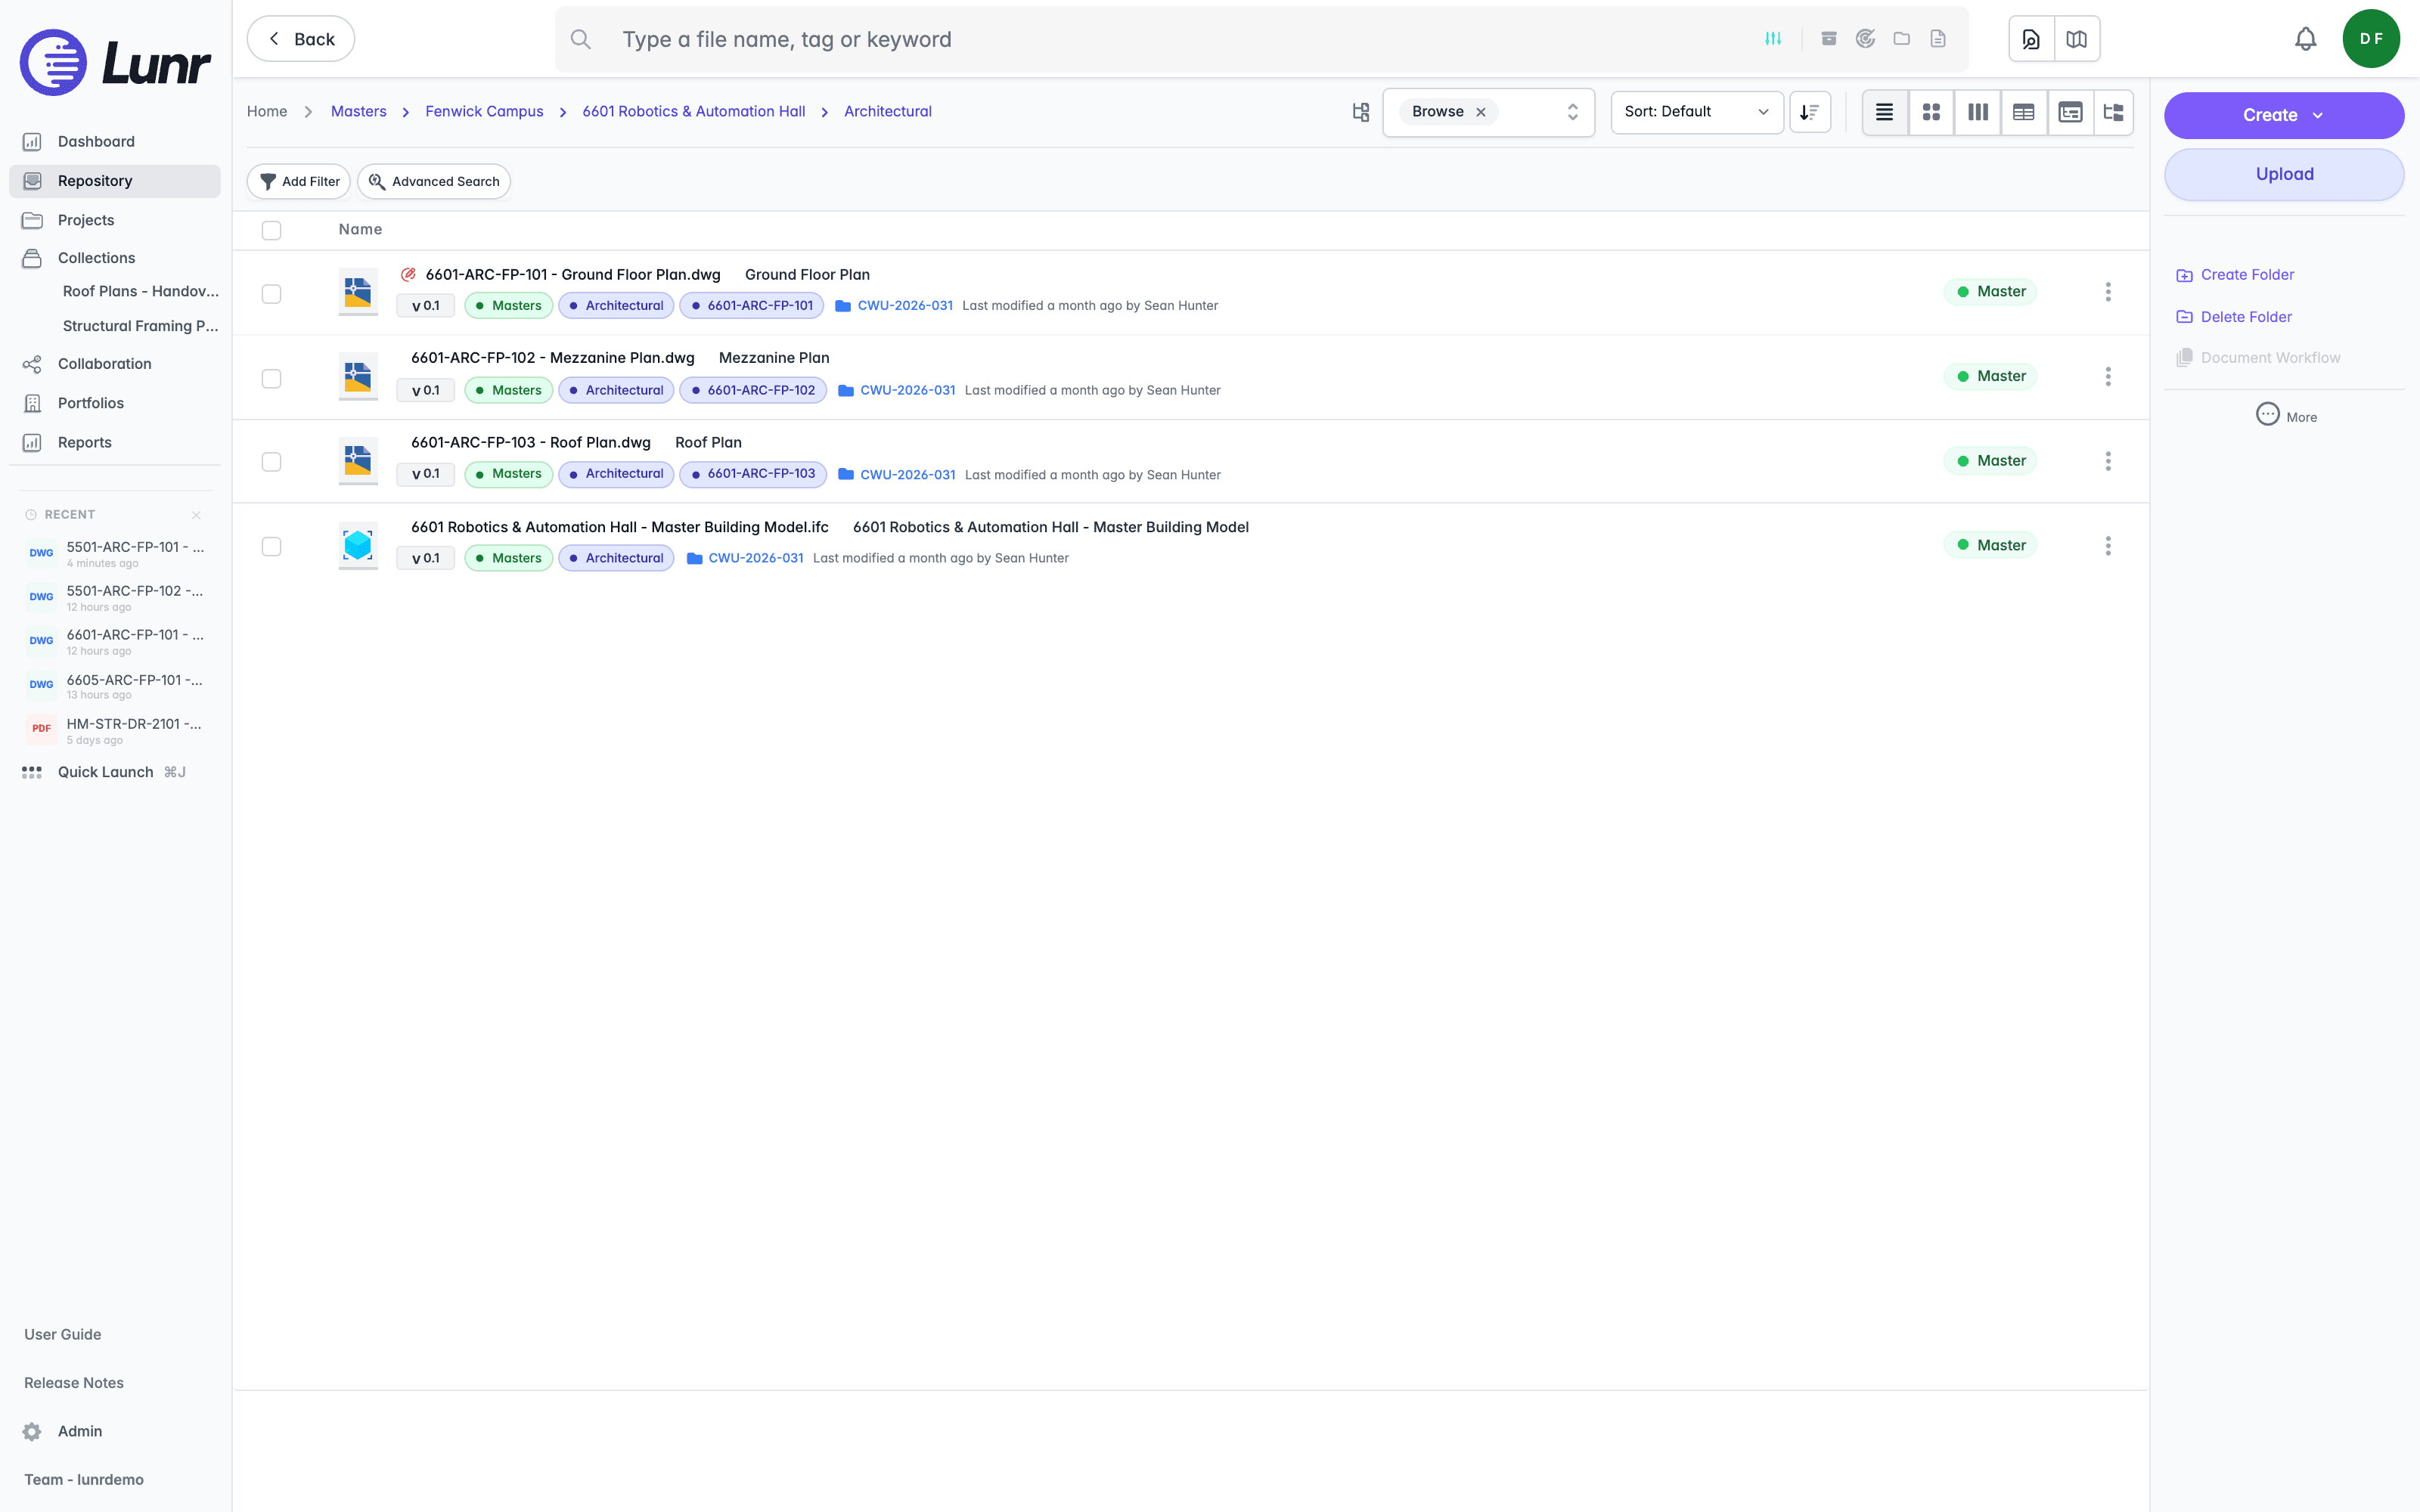Open actions menu for Mezzanine Plan.dwg

coord(2108,377)
